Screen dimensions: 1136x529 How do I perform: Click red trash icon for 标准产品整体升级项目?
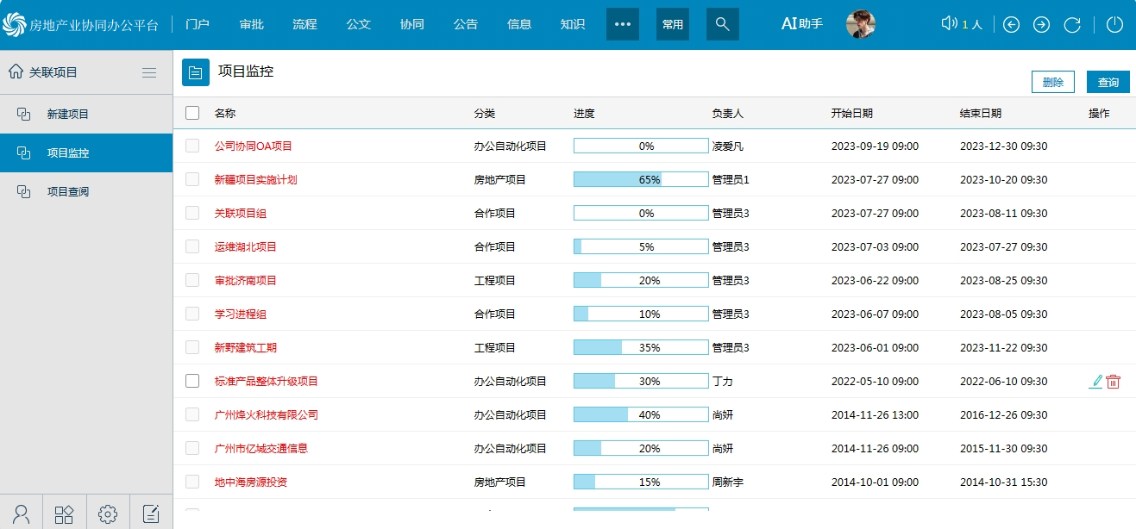click(x=1114, y=381)
